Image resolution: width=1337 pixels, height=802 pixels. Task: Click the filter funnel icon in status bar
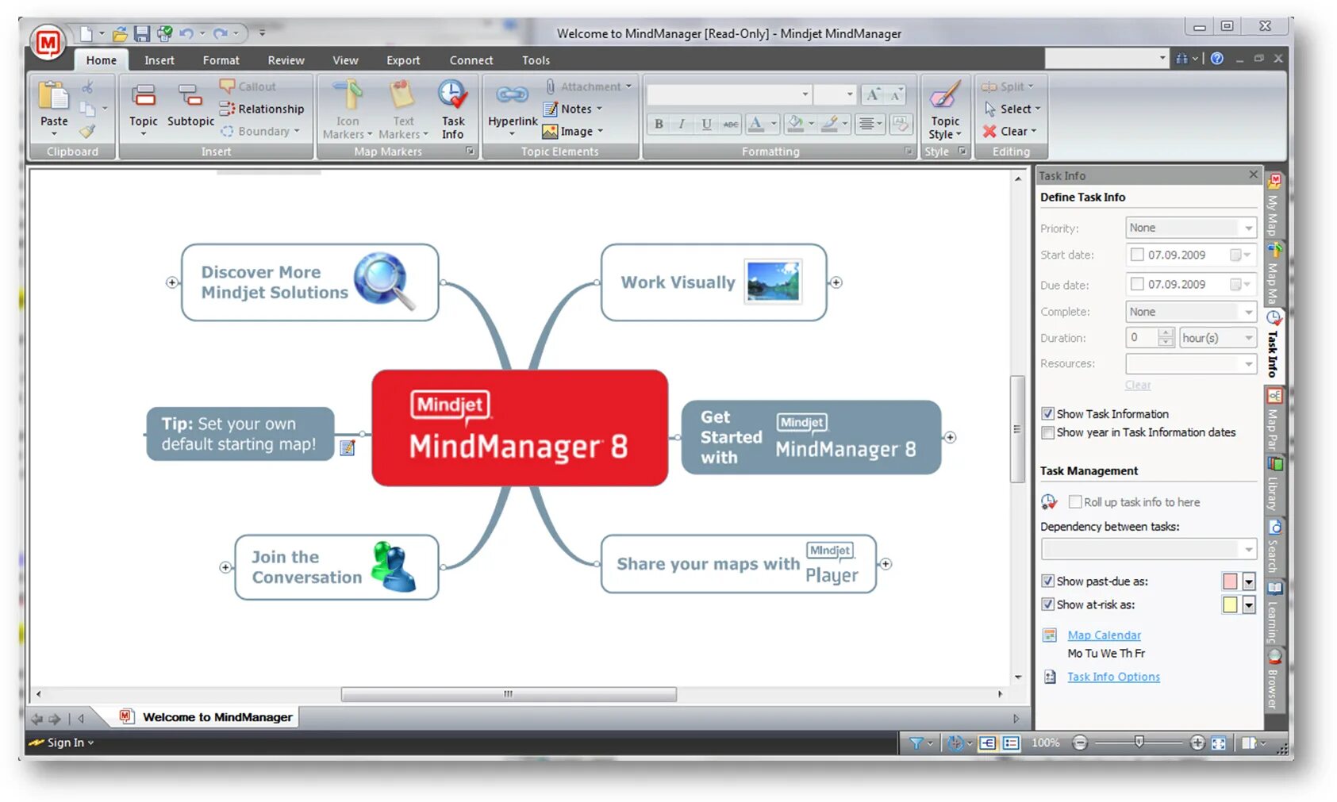point(916,743)
